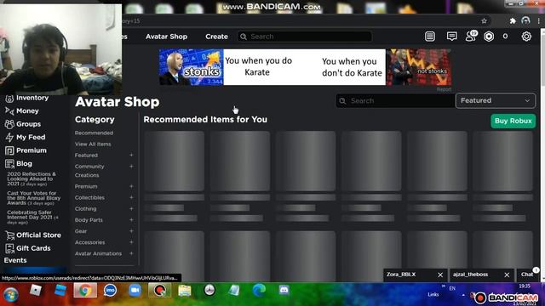Close the Zora_RBLX chat tab

click(440, 275)
